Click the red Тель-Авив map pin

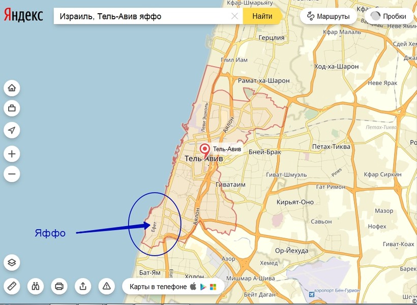204,150
